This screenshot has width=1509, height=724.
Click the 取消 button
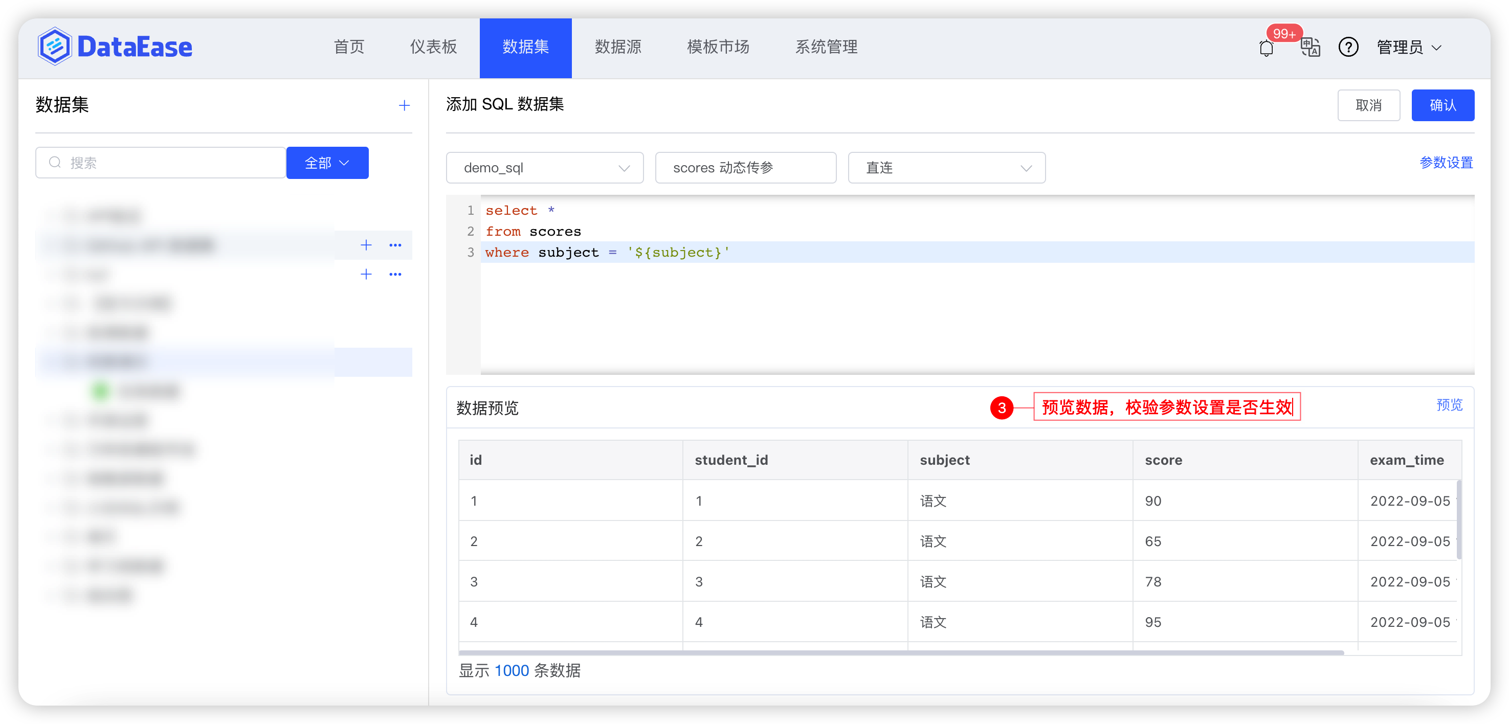tap(1368, 105)
